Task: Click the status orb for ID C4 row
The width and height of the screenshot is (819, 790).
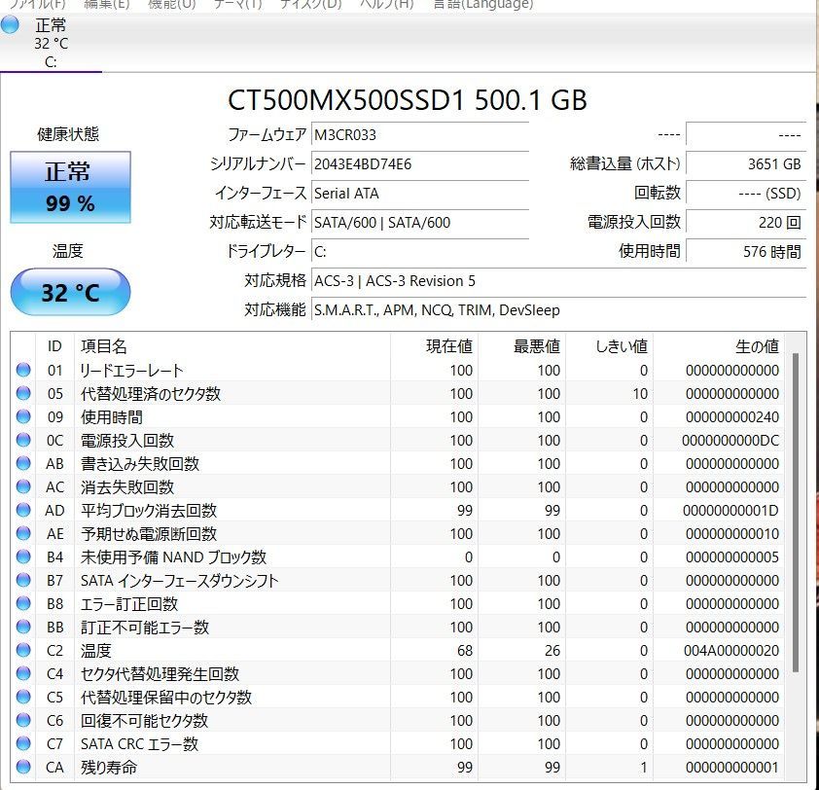Action: pos(23,673)
